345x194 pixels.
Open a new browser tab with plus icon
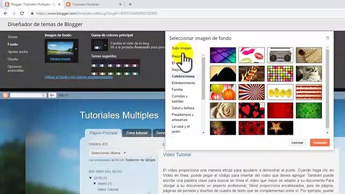pos(130,4)
